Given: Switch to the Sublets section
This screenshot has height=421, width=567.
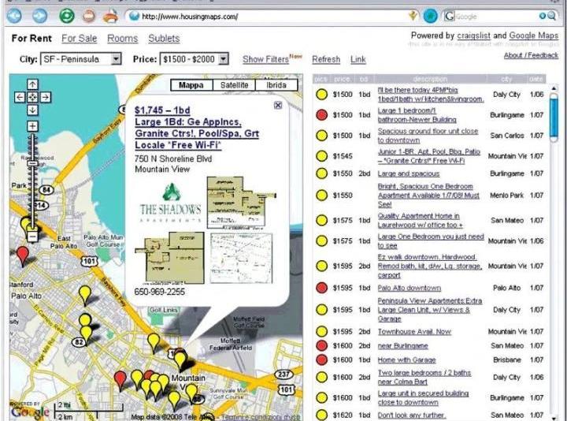Looking at the screenshot, I should [164, 39].
